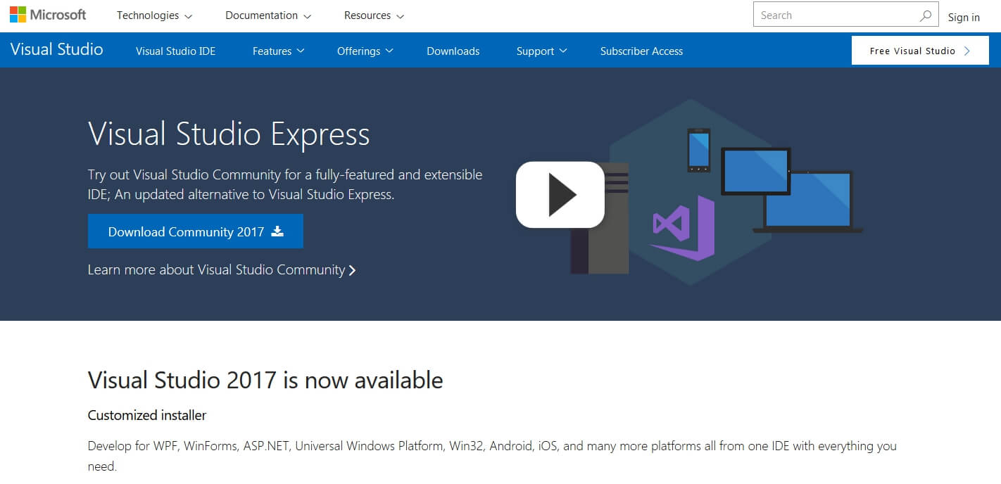Click the Free Visual Studio button
Image resolution: width=1001 pixels, height=484 pixels.
[x=920, y=51]
